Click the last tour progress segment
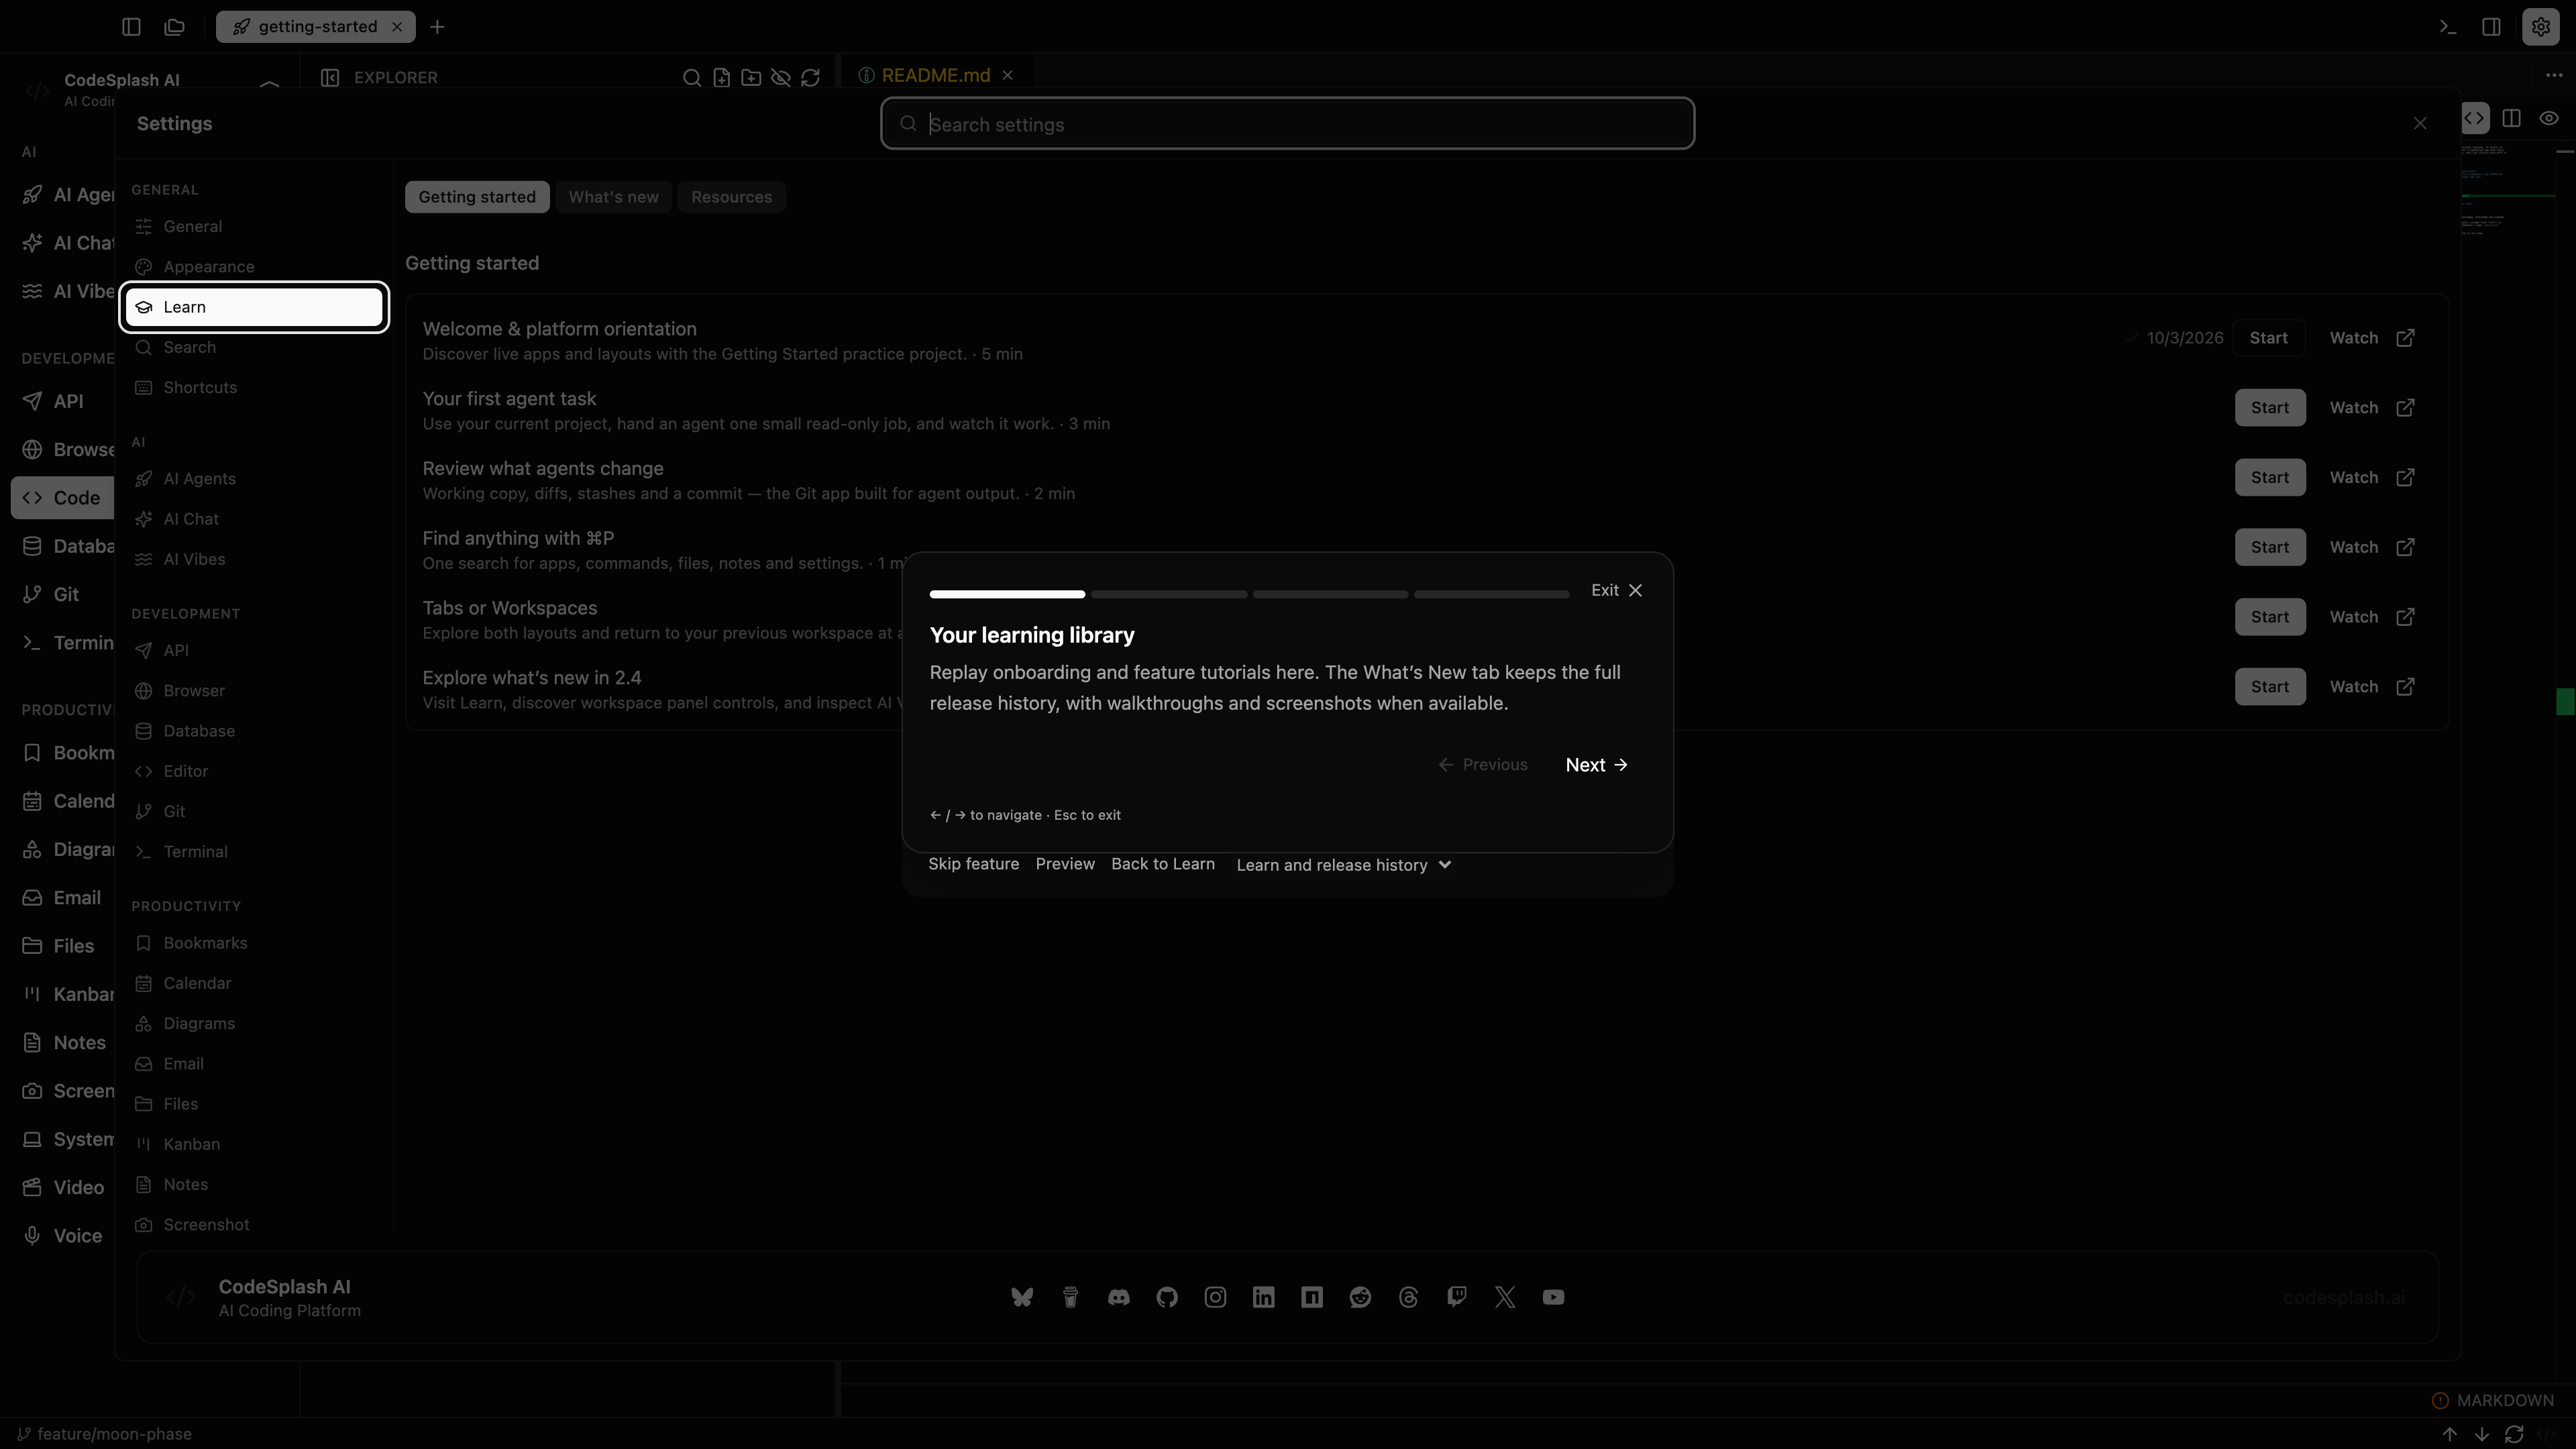This screenshot has width=2576, height=1449. click(1491, 594)
